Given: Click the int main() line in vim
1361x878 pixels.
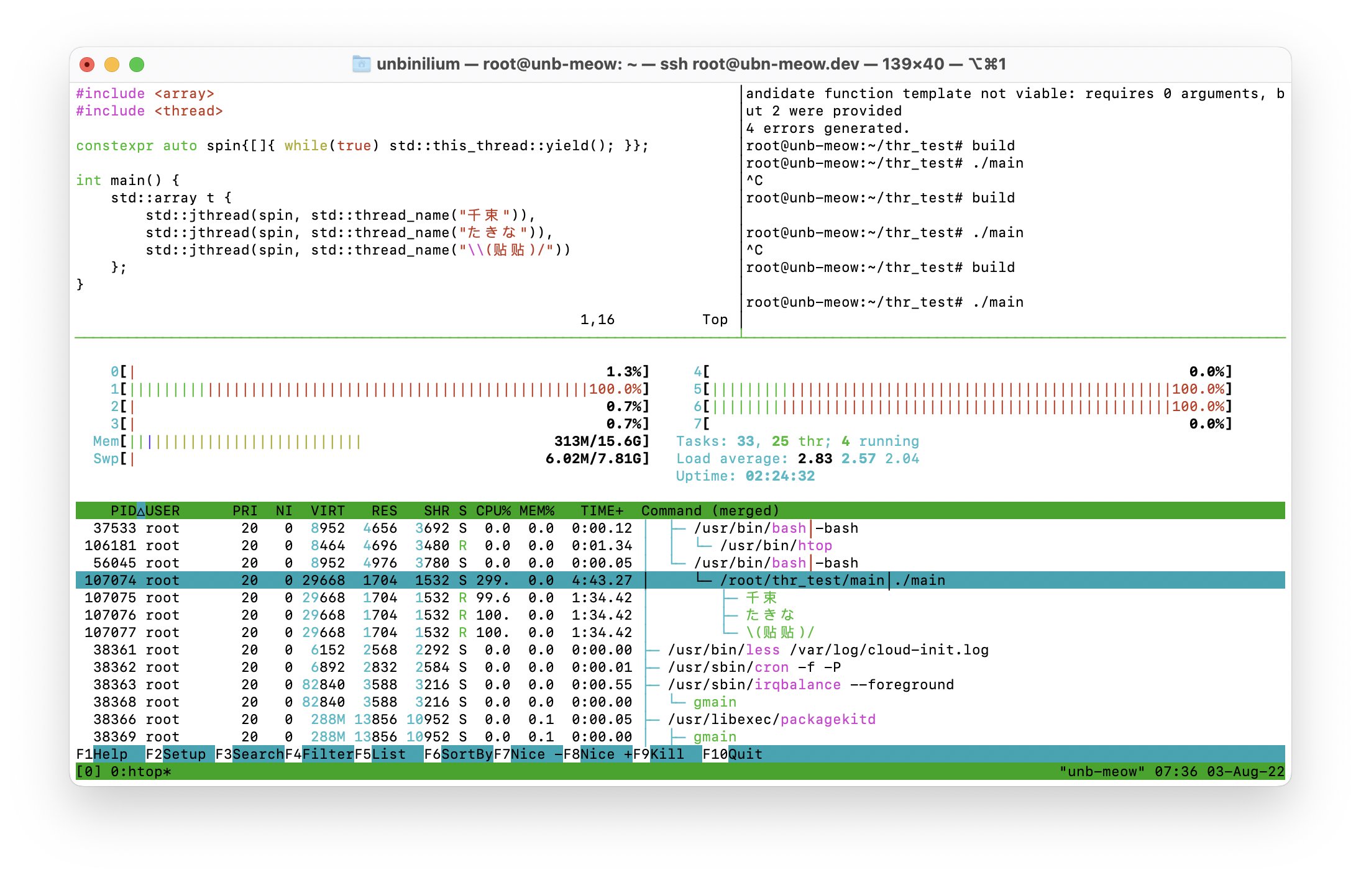Looking at the screenshot, I should coord(127,180).
